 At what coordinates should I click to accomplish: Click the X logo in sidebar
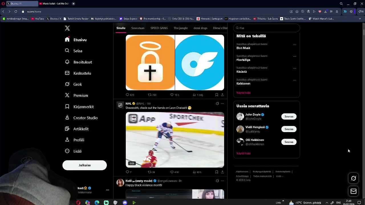click(x=67, y=28)
